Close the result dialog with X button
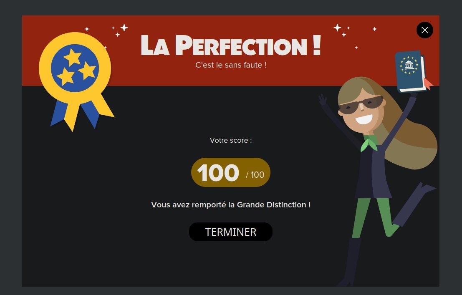462x295 pixels. [424, 30]
